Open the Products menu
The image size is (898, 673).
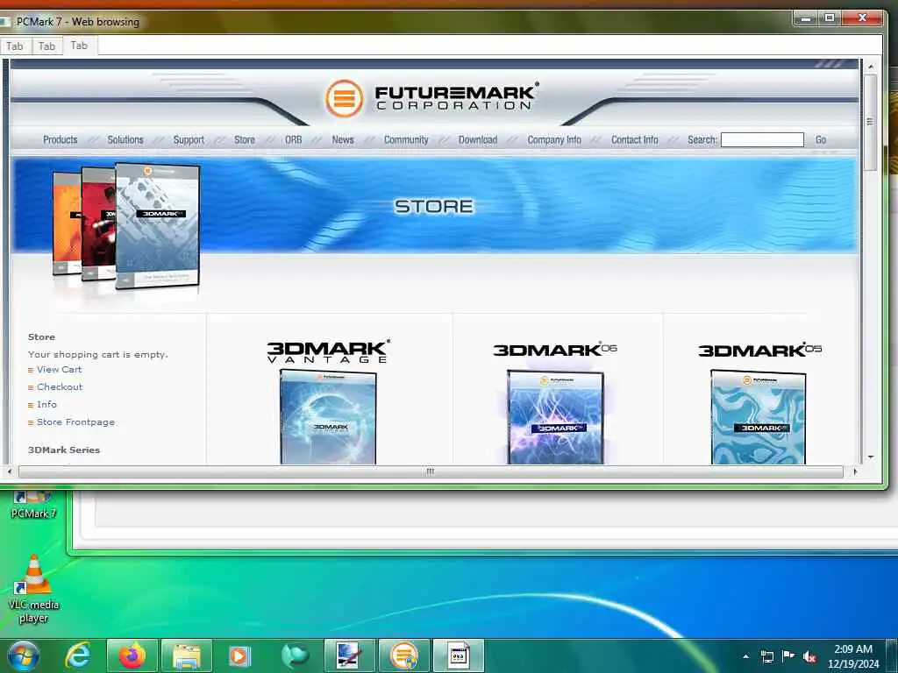[x=61, y=139]
